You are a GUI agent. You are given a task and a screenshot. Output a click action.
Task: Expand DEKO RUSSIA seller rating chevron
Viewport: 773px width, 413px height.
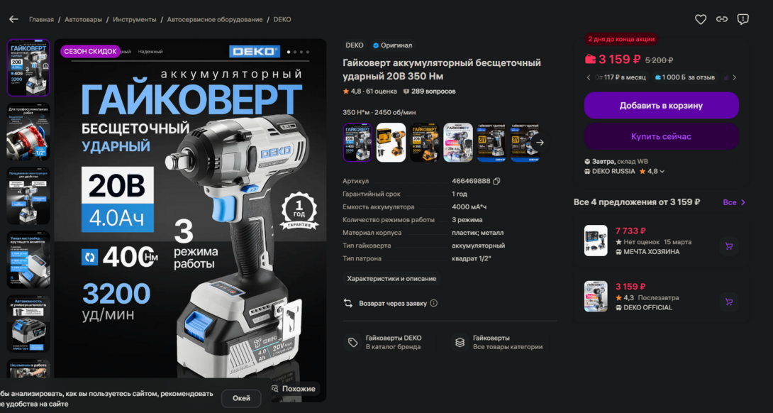click(x=662, y=172)
